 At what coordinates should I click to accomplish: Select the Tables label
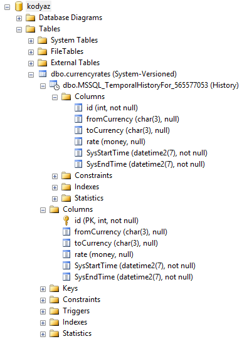pyautogui.click(x=50, y=29)
